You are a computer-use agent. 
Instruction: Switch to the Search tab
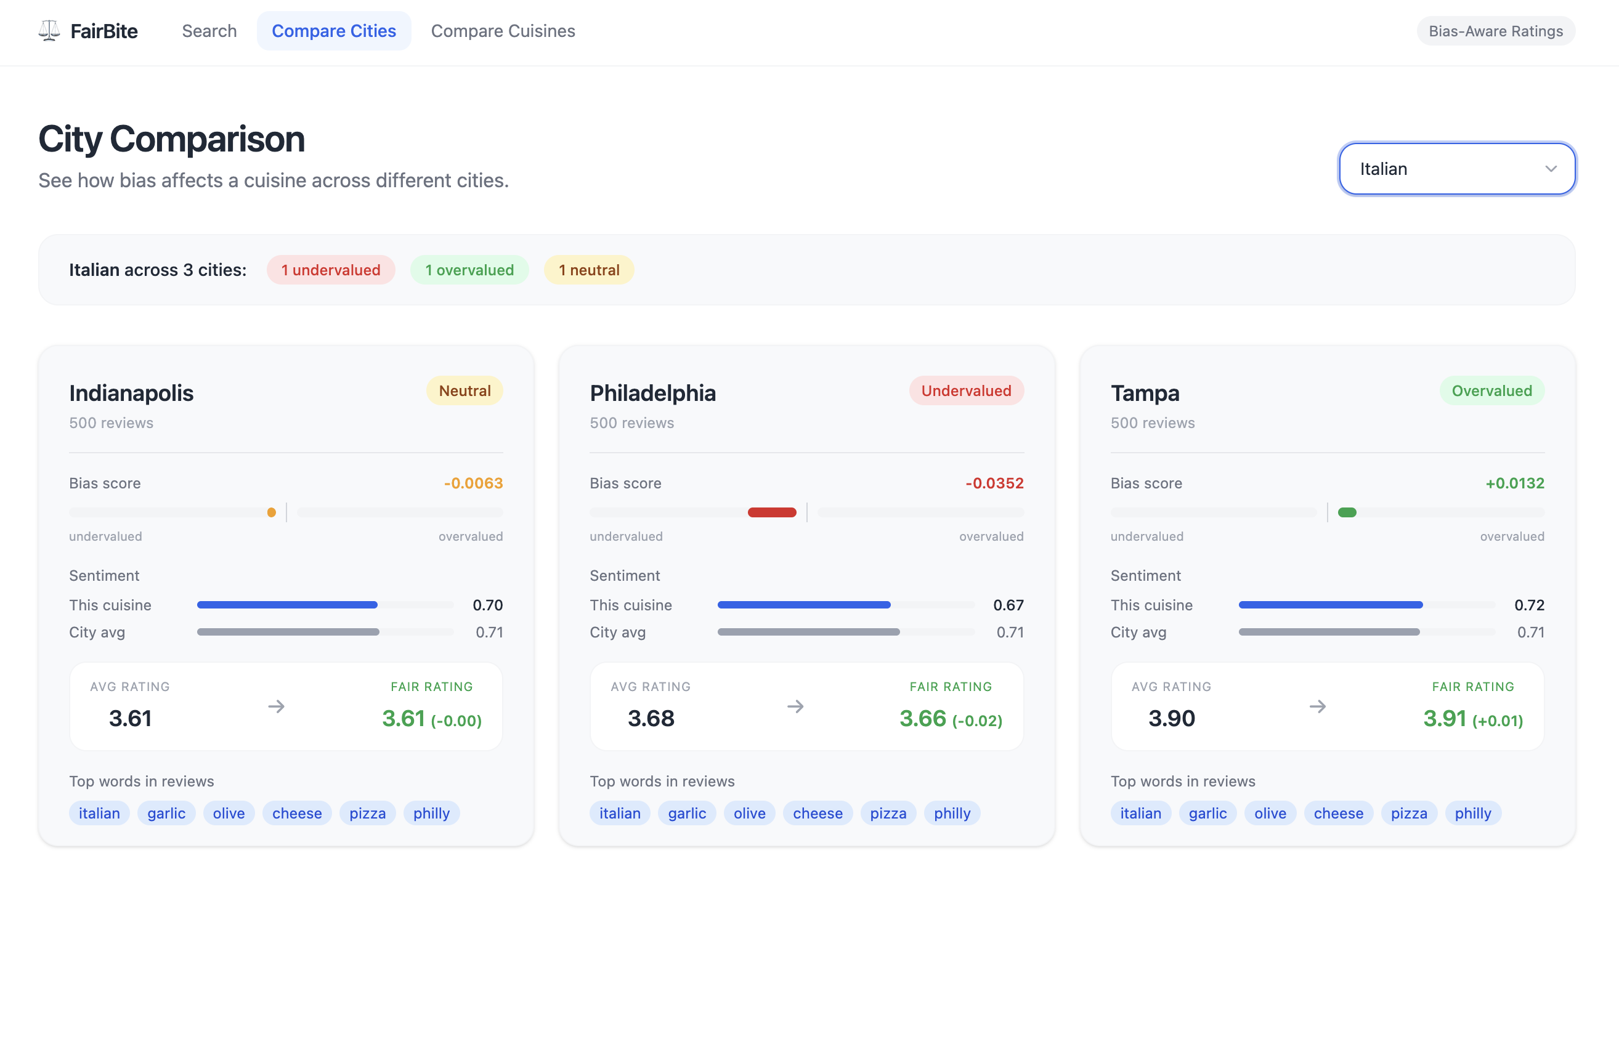[209, 31]
